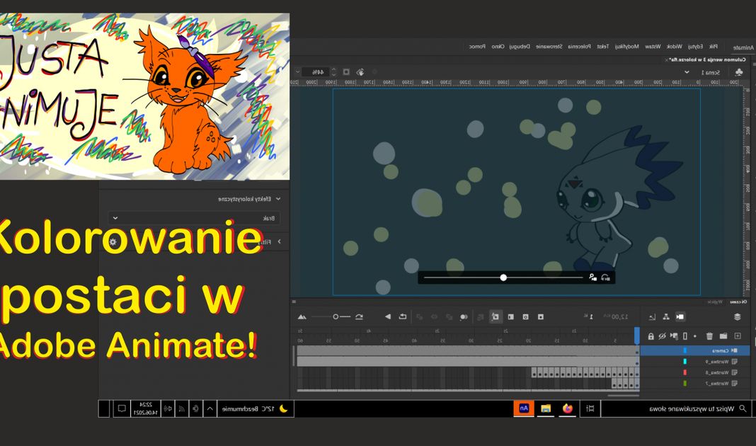
Task: Open the Wstaw menu
Action: click(x=653, y=46)
